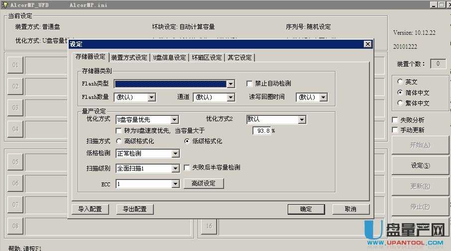The width and height of the screenshot is (451, 251).
Task: Open the 扫描级别 全面扫描1 dropdown
Action: click(175, 168)
